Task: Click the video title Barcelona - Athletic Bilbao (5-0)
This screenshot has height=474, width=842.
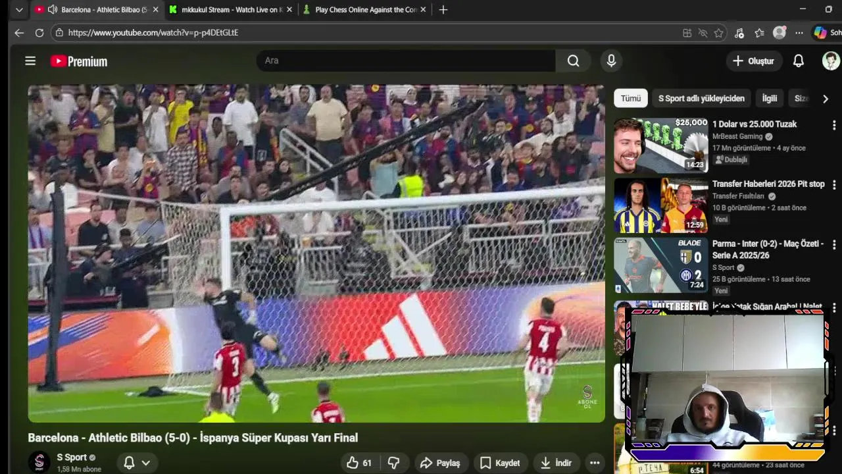Action: (193, 438)
